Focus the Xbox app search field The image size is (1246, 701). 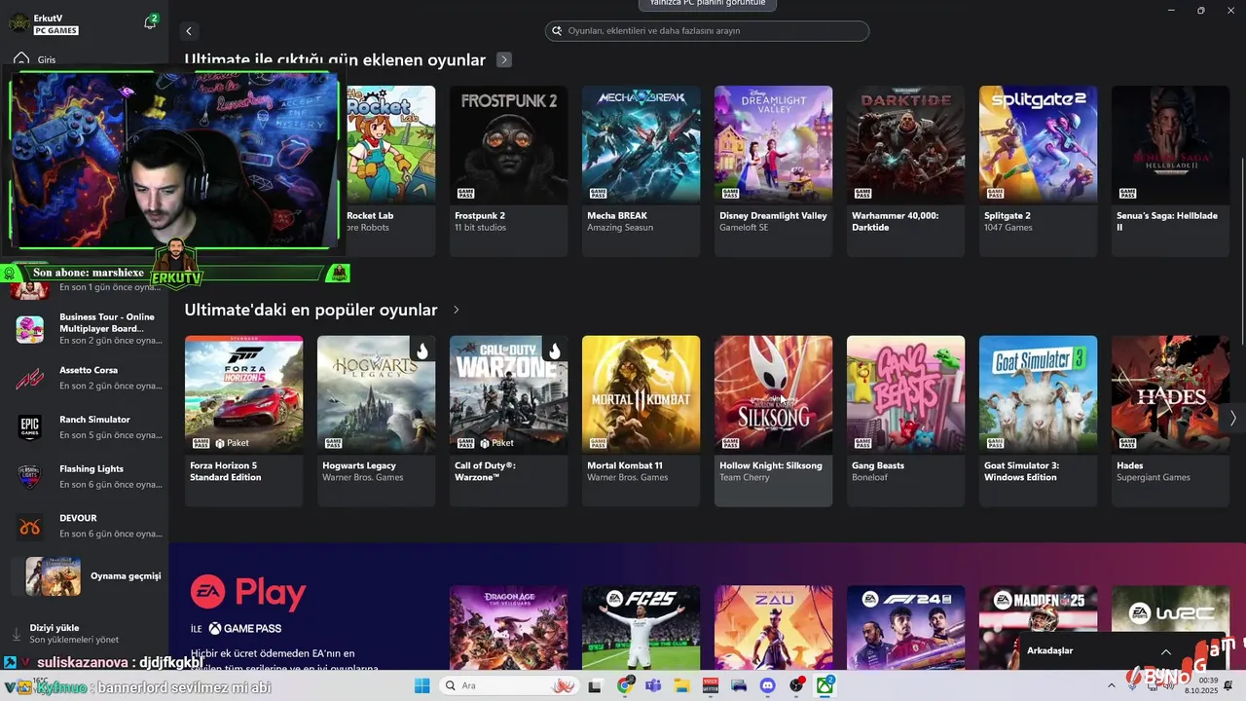[x=707, y=31]
